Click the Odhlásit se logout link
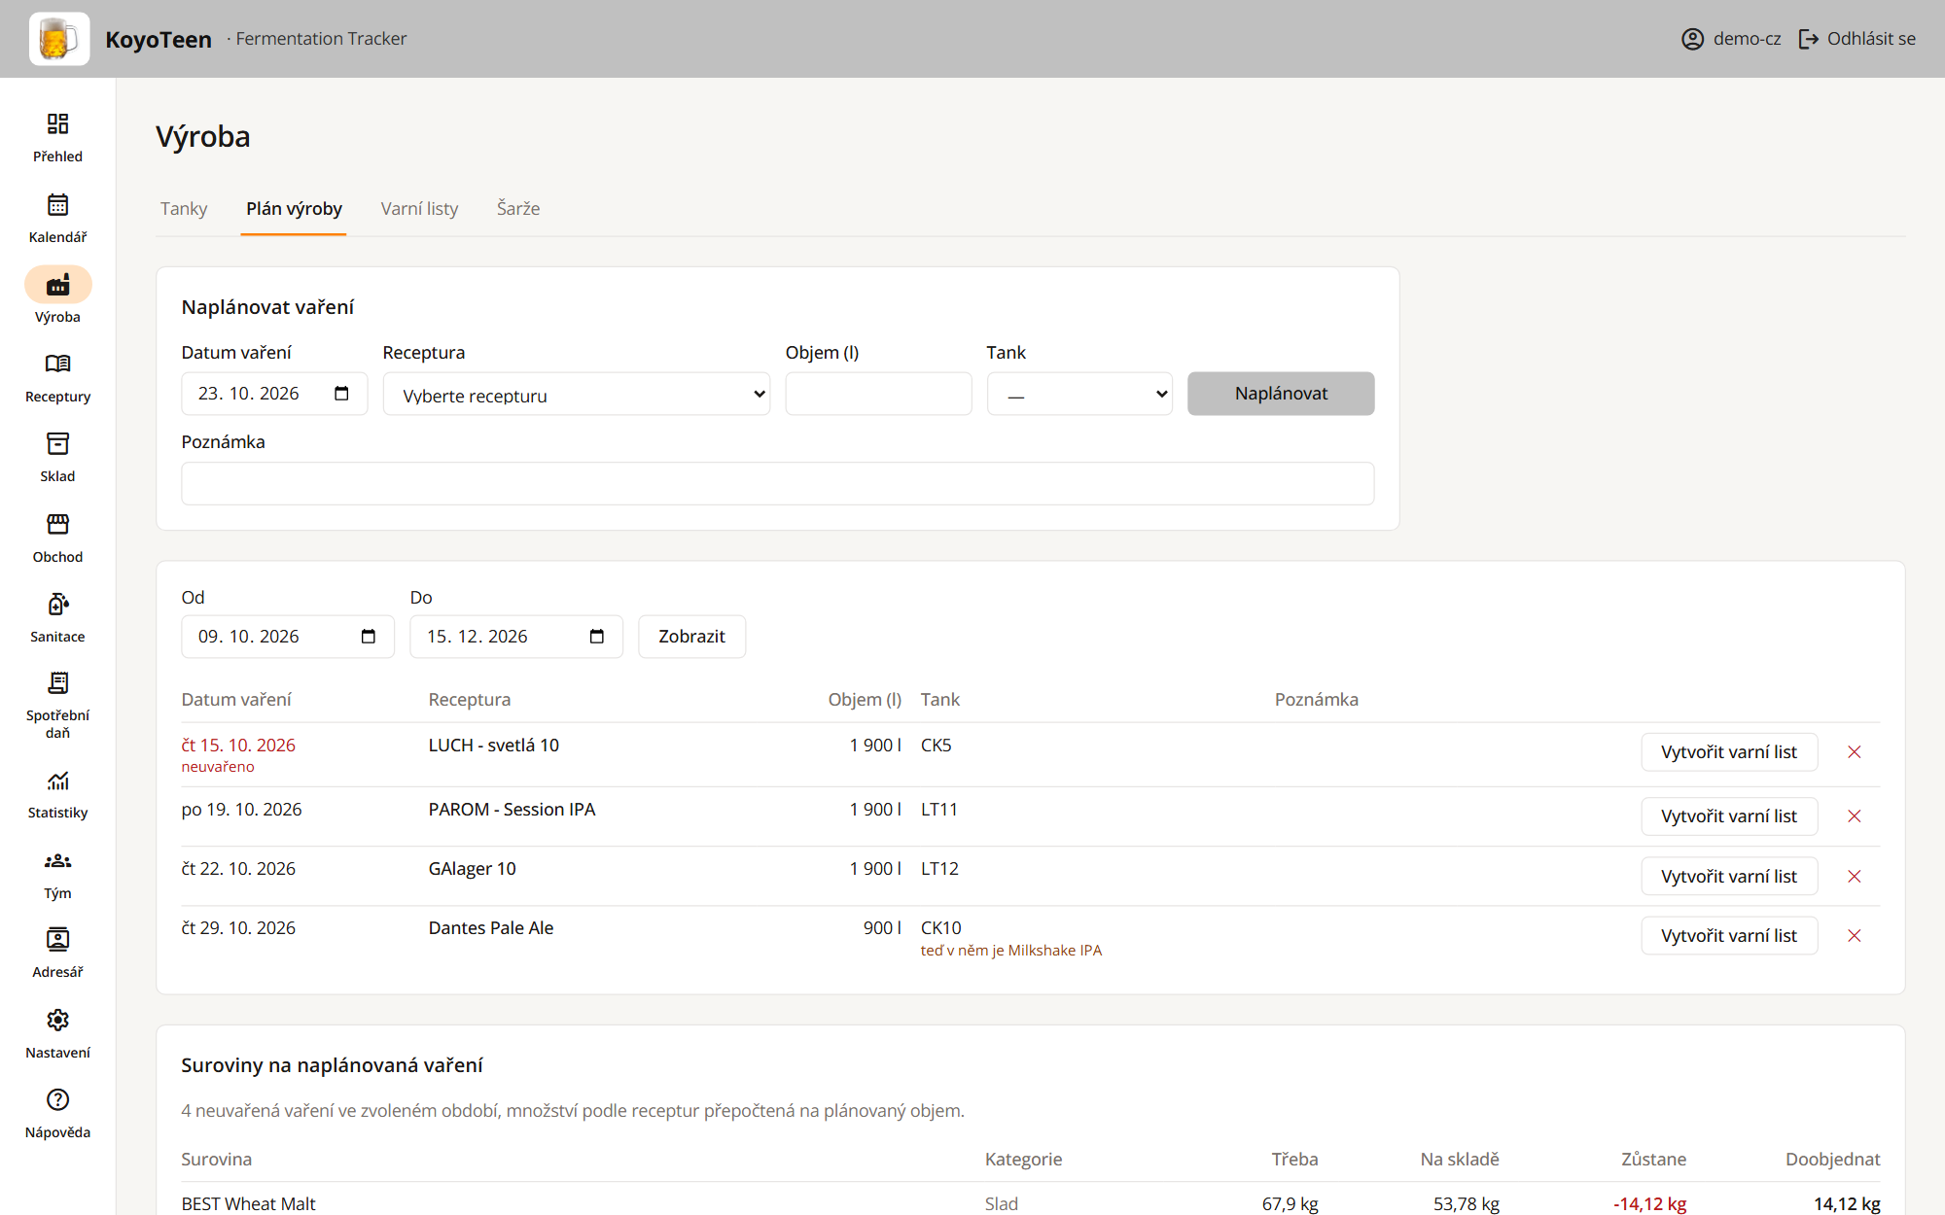Image resolution: width=1945 pixels, height=1215 pixels. coord(1857,39)
